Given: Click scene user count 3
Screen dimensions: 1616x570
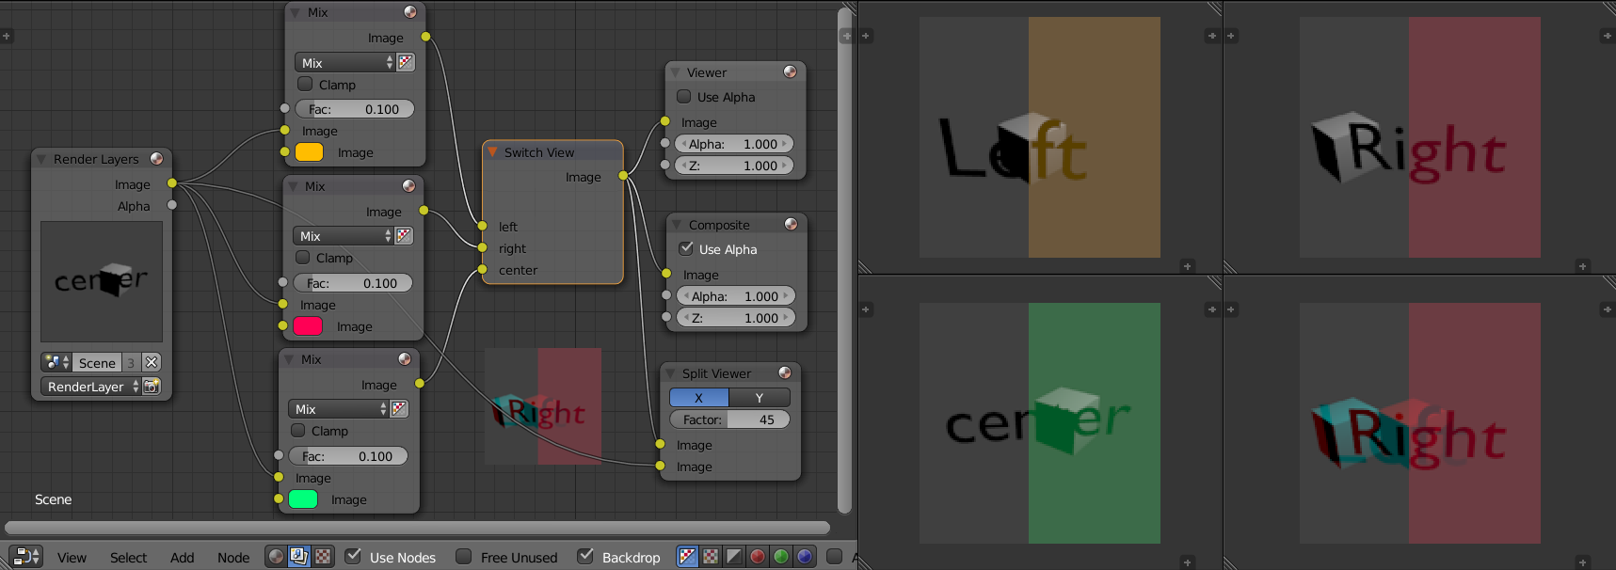Looking at the screenshot, I should click(x=131, y=362).
